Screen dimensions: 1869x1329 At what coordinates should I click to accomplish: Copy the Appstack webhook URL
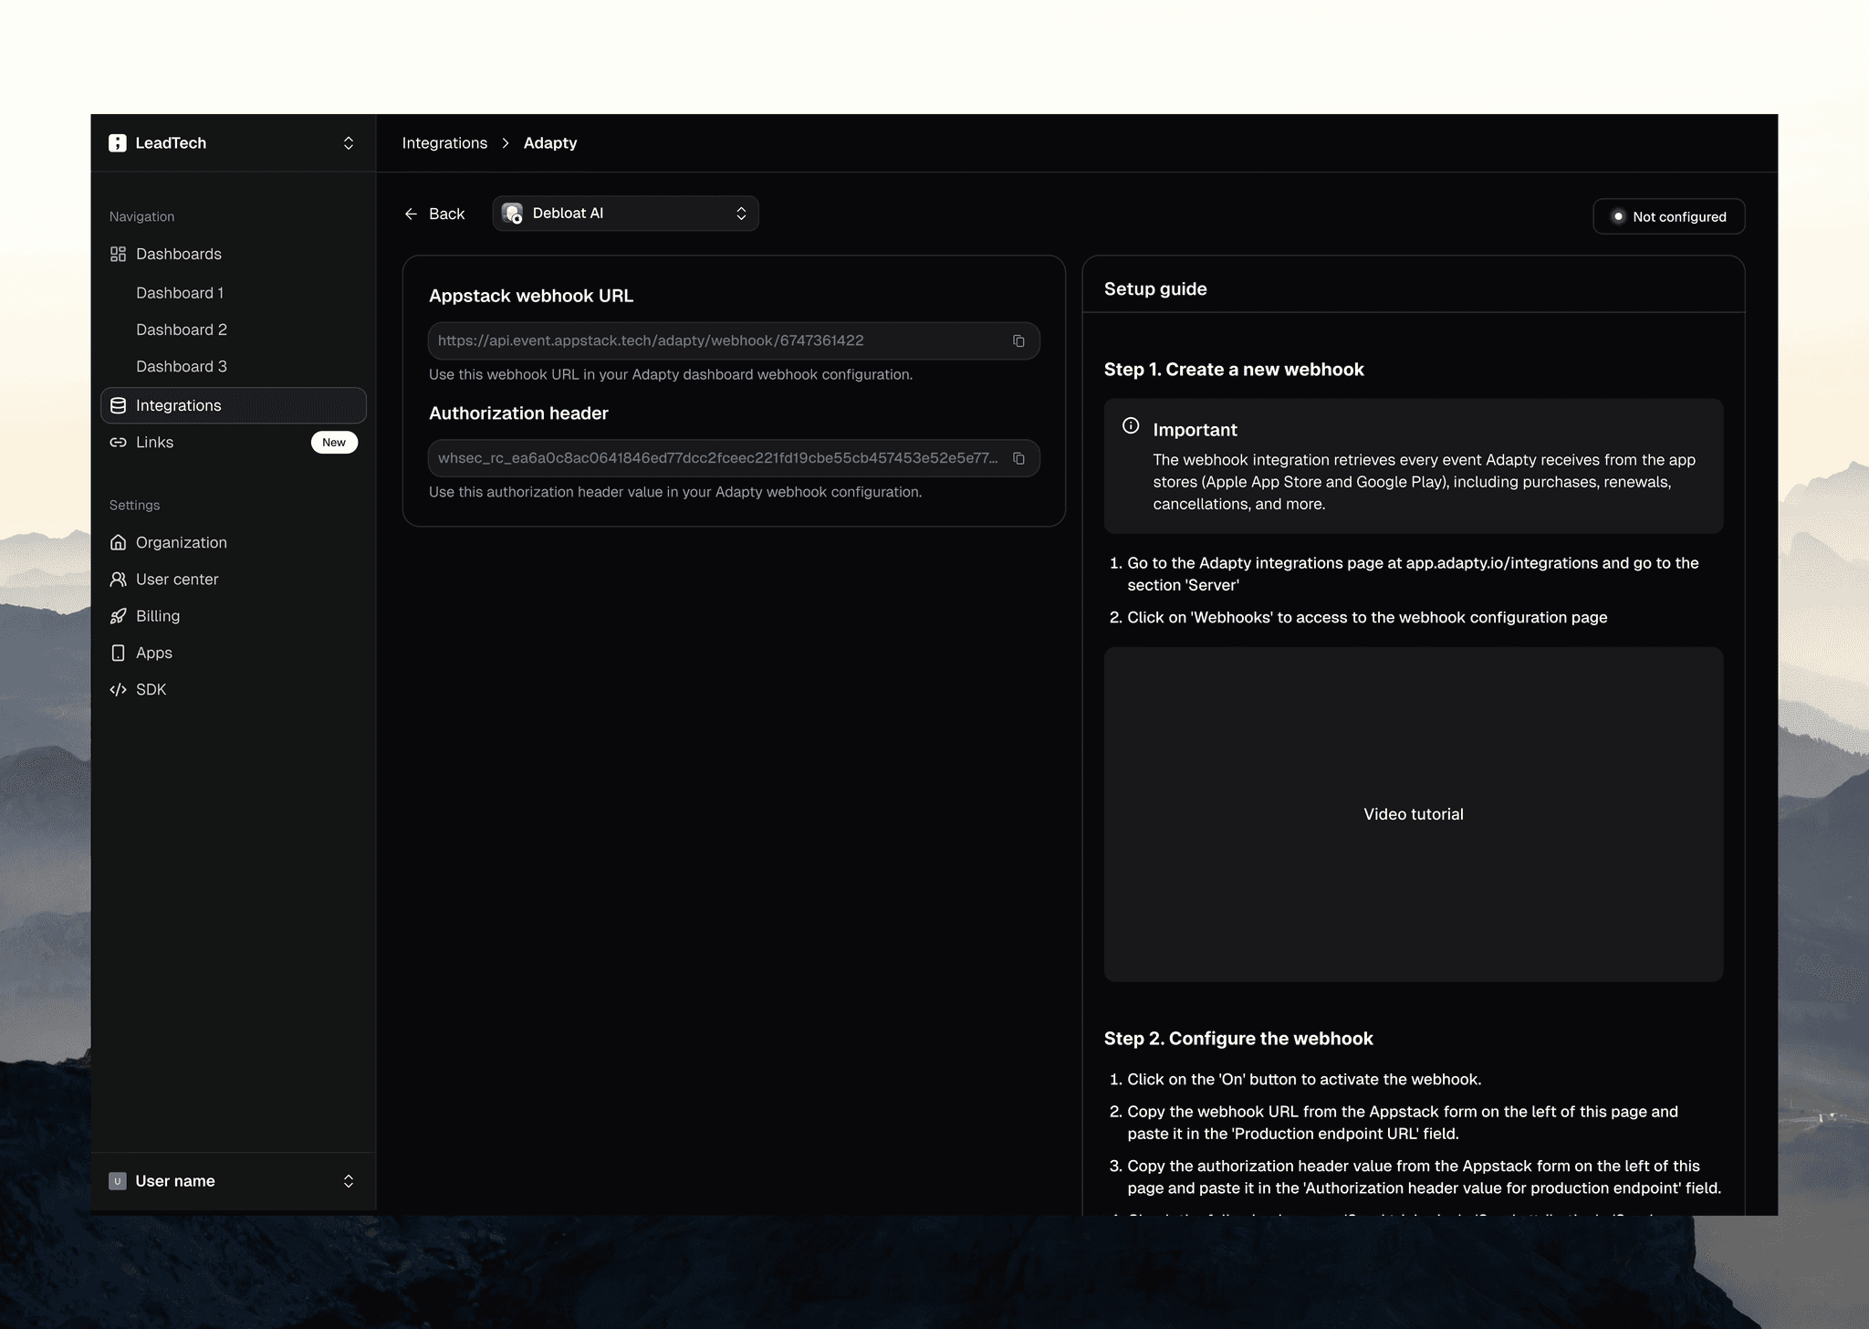click(1018, 340)
